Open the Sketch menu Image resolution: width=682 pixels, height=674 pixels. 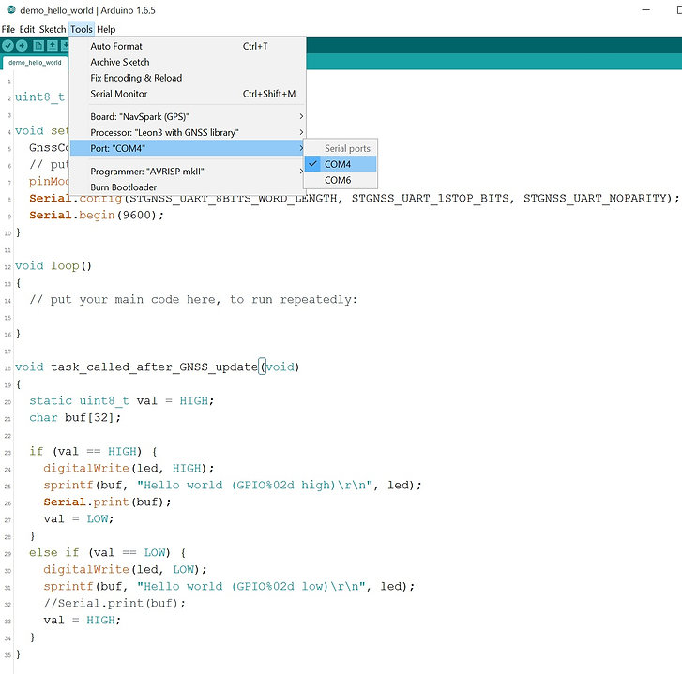click(x=53, y=29)
